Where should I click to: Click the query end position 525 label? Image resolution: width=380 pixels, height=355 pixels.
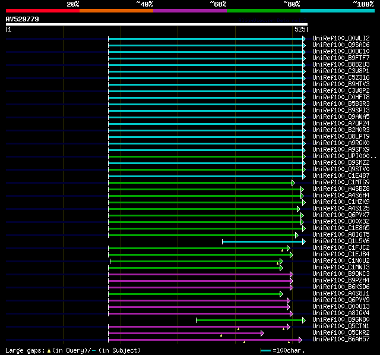(300, 29)
